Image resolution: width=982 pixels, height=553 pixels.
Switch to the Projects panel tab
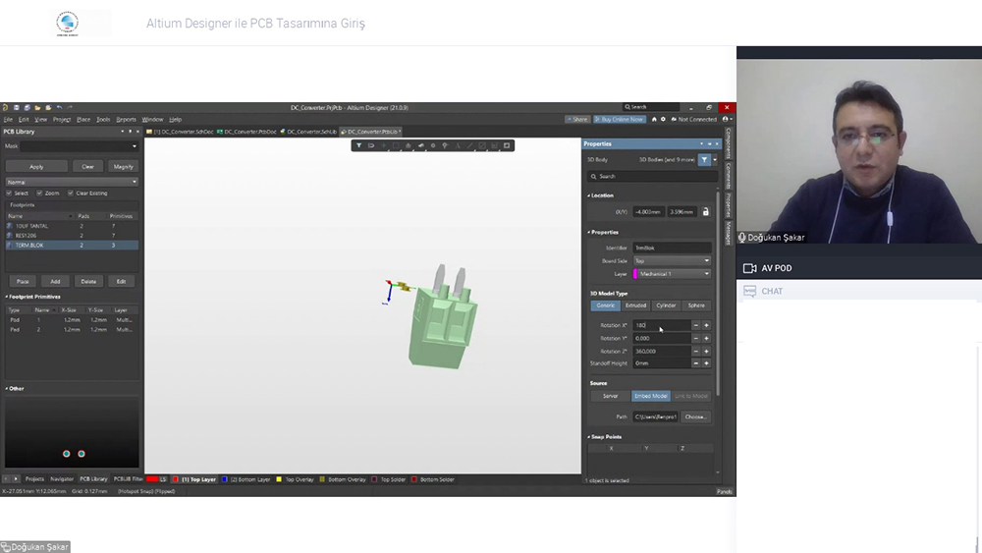[34, 479]
